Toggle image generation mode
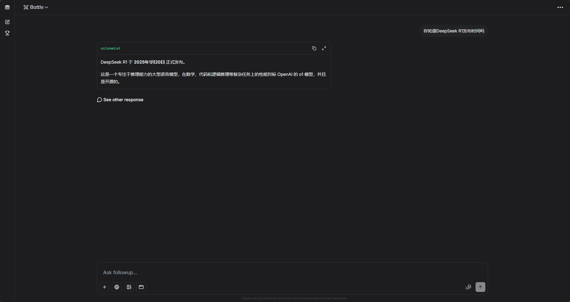570x302 pixels. pos(129,287)
